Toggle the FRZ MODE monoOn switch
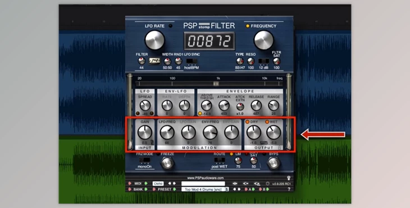This screenshot has width=410, height=208. coord(145,160)
